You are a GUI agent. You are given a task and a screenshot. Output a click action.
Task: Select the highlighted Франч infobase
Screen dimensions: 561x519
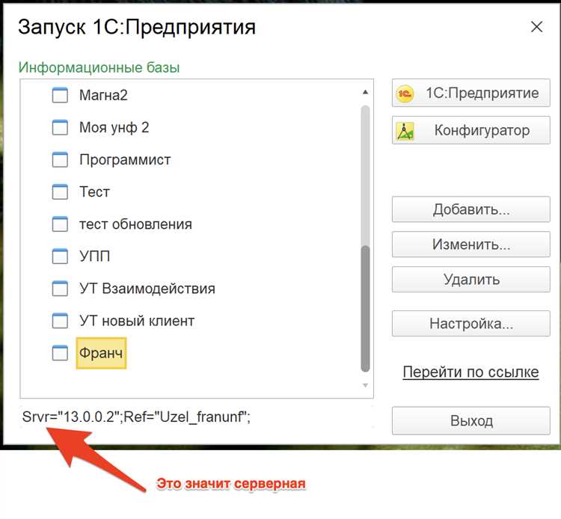point(101,353)
